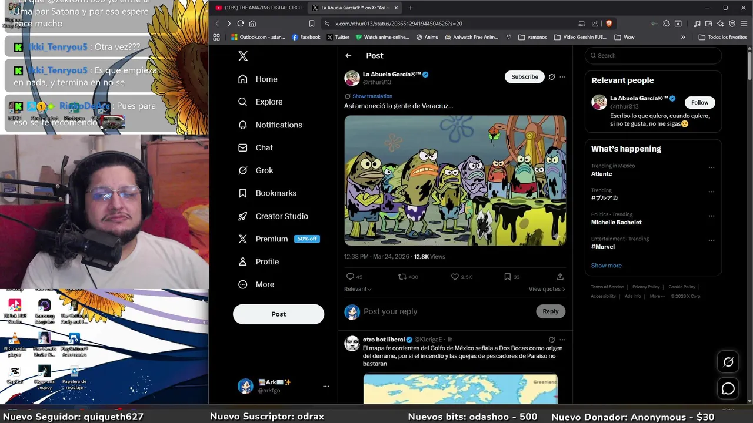Click the Reply button
This screenshot has height=423, width=753.
pos(551,311)
